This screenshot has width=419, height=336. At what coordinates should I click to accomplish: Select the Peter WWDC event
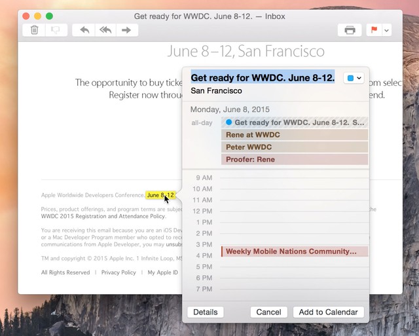tap(295, 147)
